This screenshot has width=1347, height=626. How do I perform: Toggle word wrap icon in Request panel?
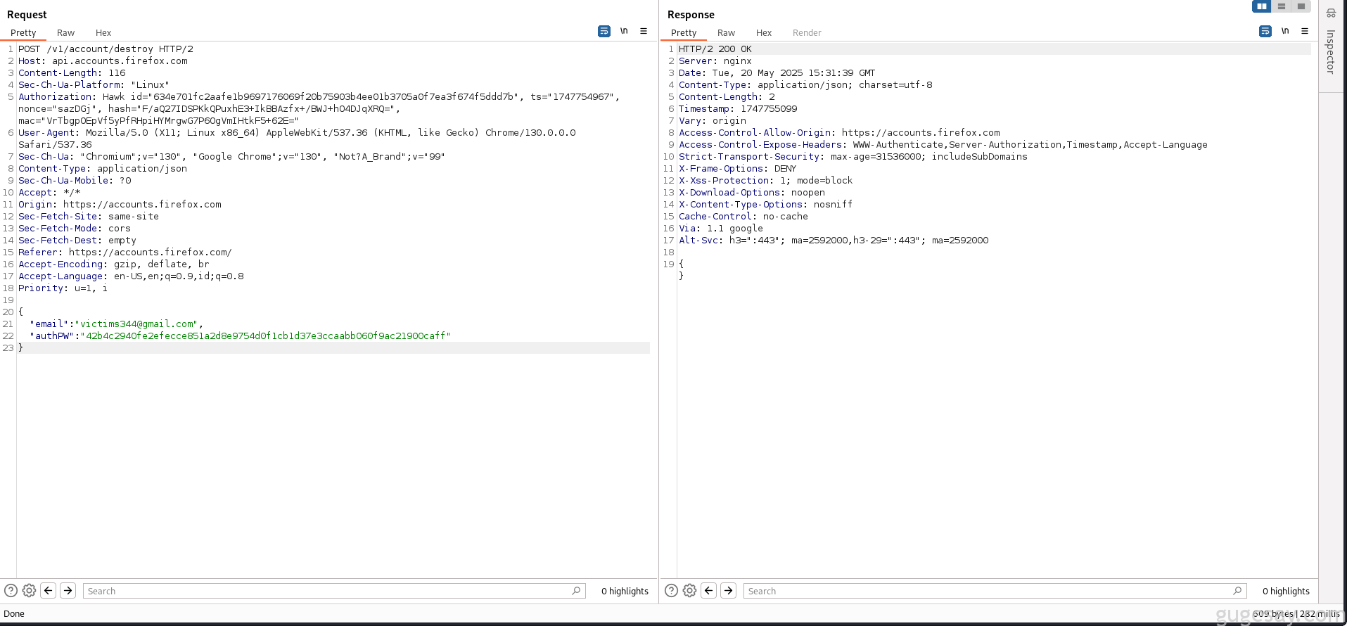click(x=604, y=31)
